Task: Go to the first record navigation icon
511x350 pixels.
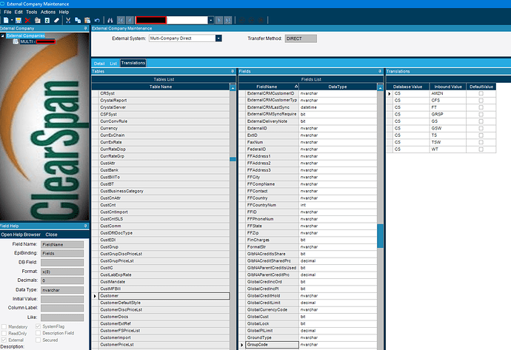Action: (x=121, y=20)
